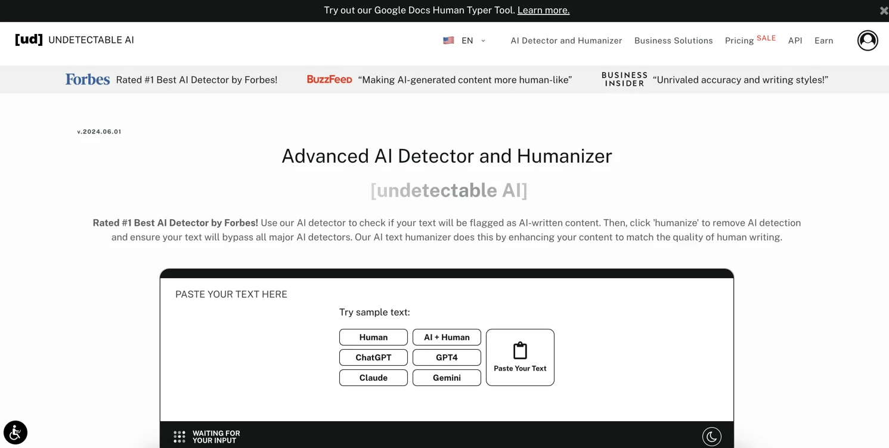Open the API page link
889x448 pixels.
pyautogui.click(x=795, y=41)
